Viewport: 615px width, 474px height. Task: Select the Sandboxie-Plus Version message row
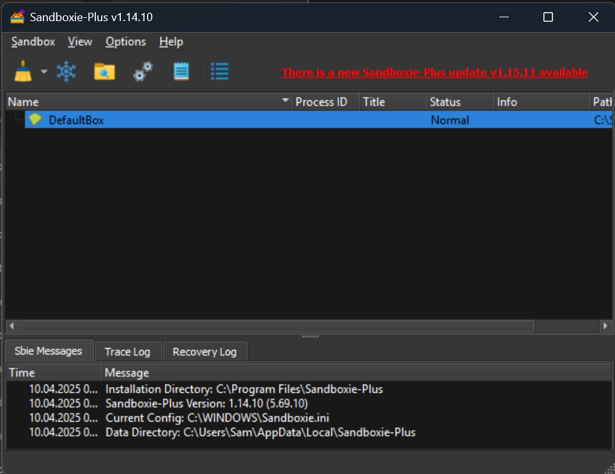coord(309,404)
